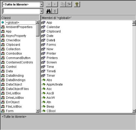136x130 pixels.
Task: Select the Date member
Action: tap(50, 36)
